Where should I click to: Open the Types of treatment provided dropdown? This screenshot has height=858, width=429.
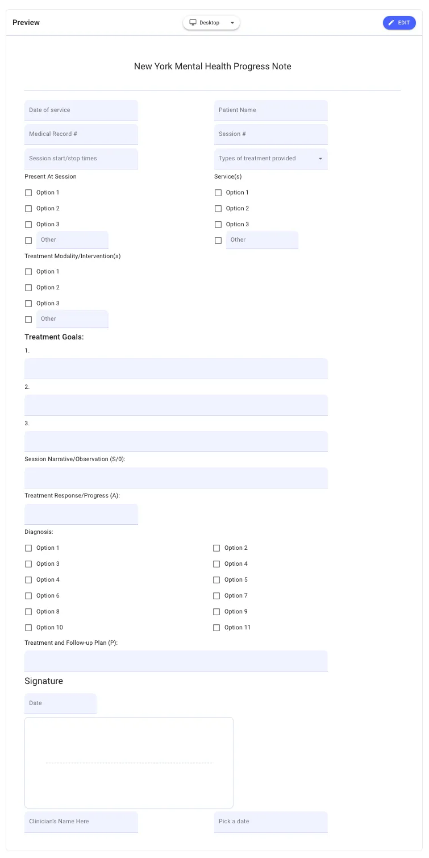point(270,159)
